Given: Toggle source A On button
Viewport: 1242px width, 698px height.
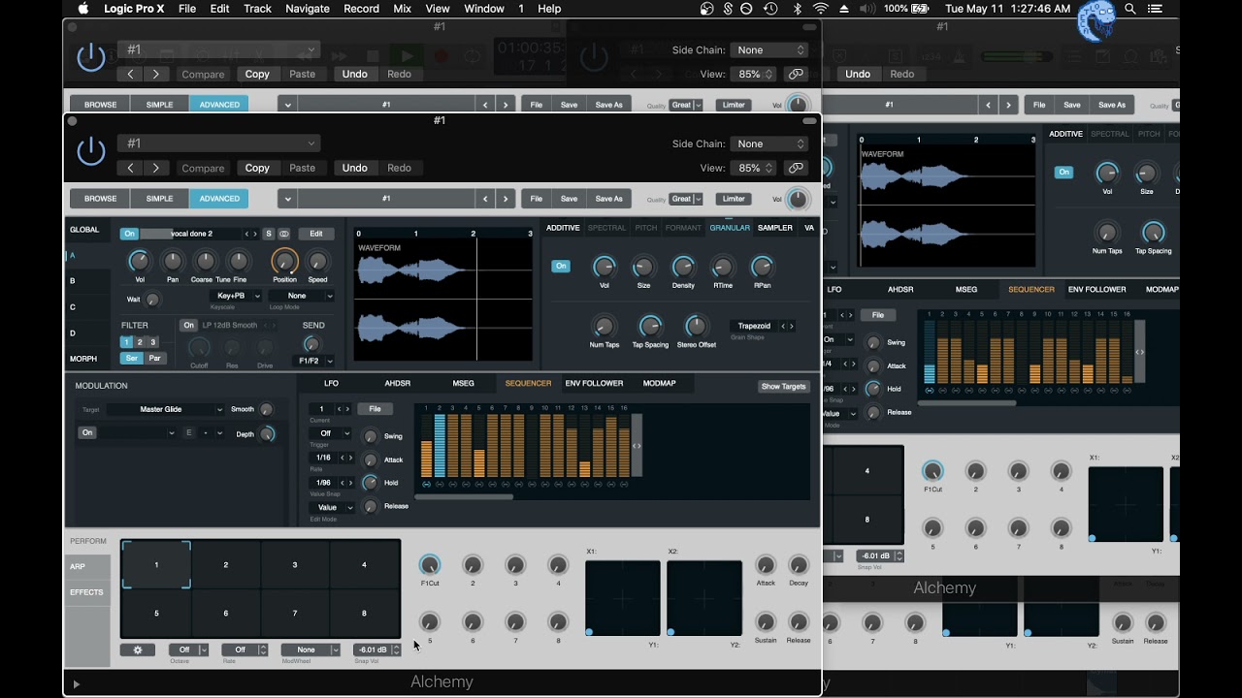Looking at the screenshot, I should (x=129, y=234).
